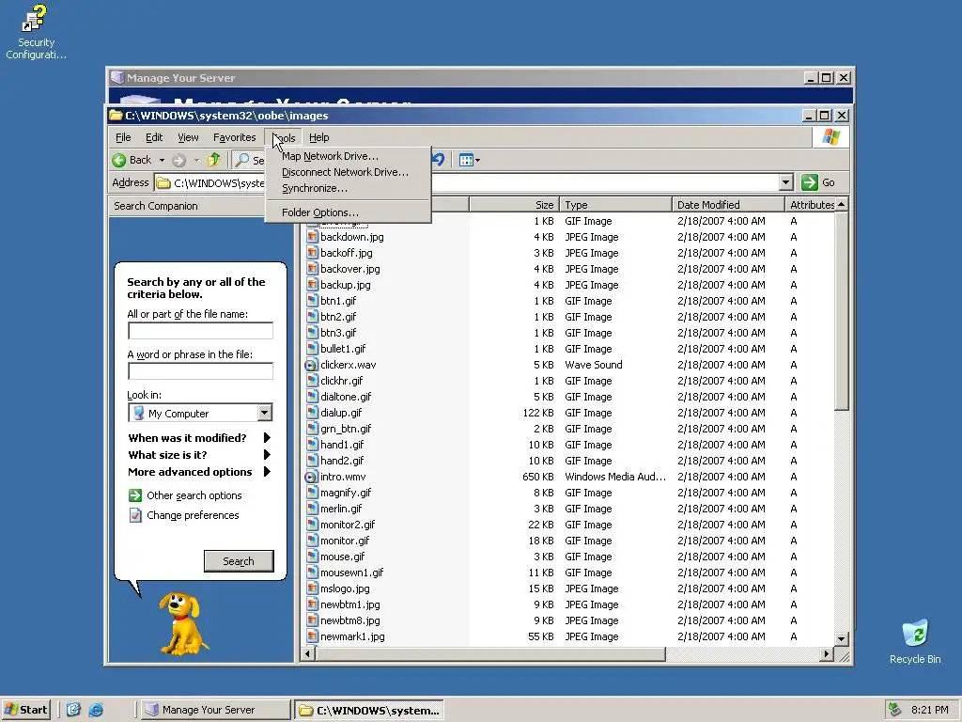This screenshot has height=722, width=962.
Task: Click the horizontal scrollbar left arrow
Action: [308, 654]
